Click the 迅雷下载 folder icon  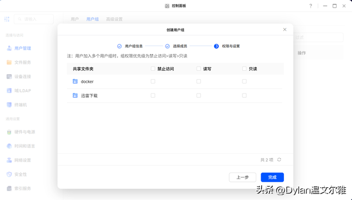pos(75,95)
